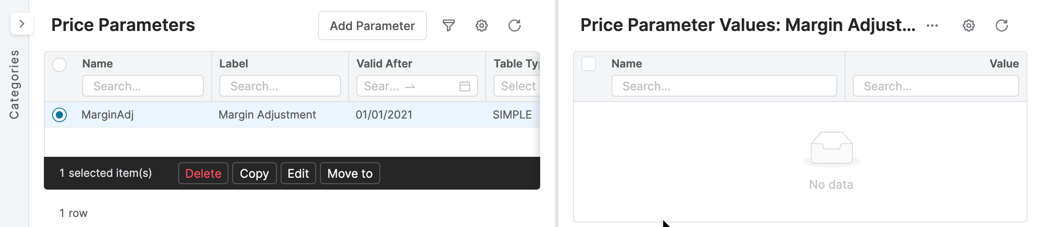Click the Value search field

(x=935, y=86)
